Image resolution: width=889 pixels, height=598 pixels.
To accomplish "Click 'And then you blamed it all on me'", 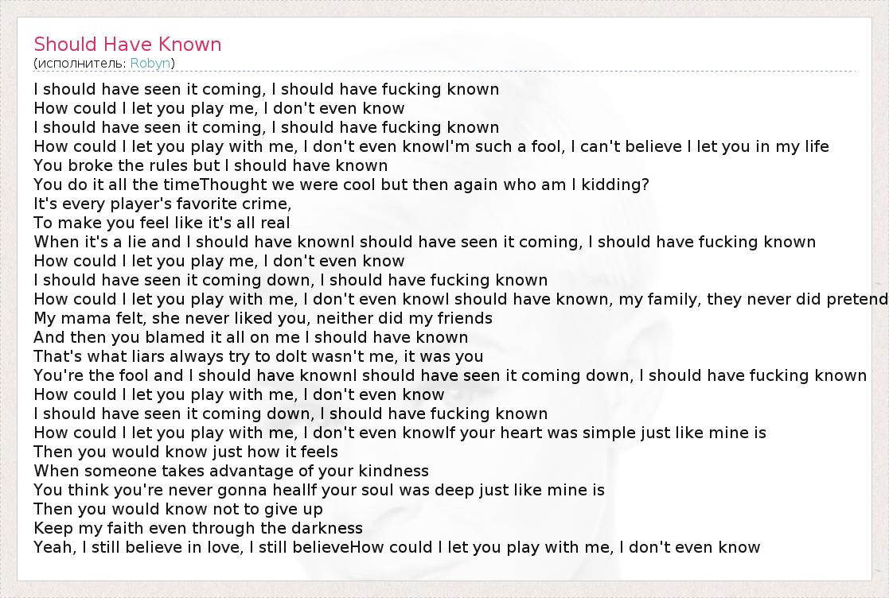I will tap(251, 337).
